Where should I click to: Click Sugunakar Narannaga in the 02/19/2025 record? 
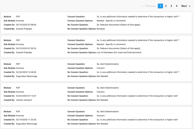point(27,124)
